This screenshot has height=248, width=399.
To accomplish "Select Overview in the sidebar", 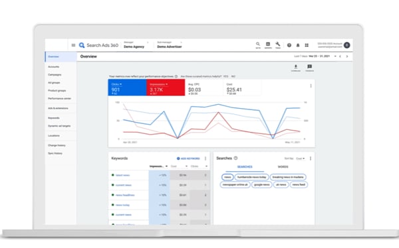I will (61, 56).
